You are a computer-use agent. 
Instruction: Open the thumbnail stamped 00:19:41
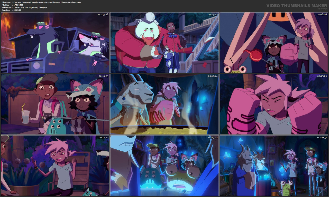coord(164,166)
